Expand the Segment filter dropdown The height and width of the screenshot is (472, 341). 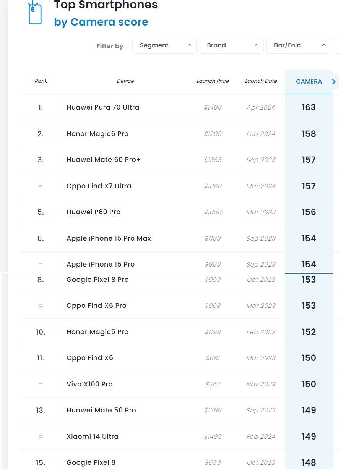pyautogui.click(x=164, y=45)
